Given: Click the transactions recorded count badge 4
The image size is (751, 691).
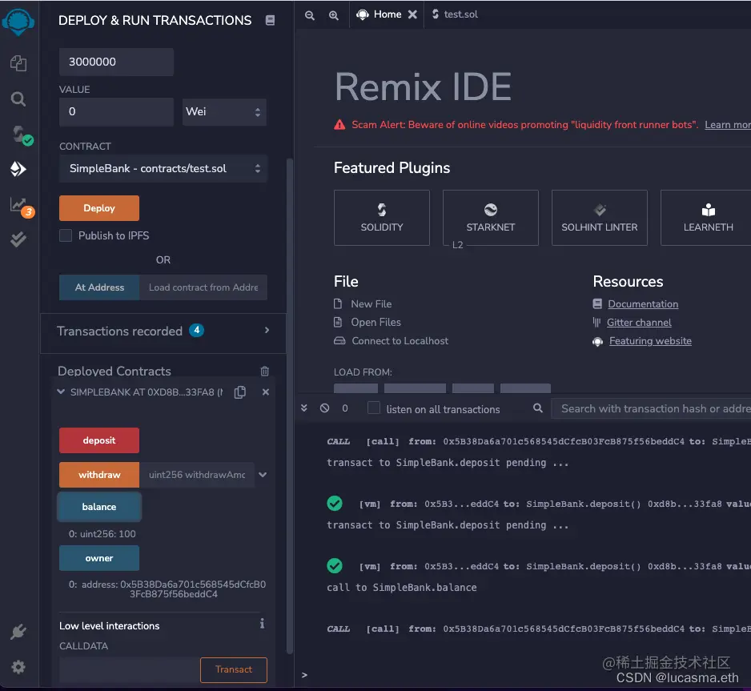Looking at the screenshot, I should 196,331.
